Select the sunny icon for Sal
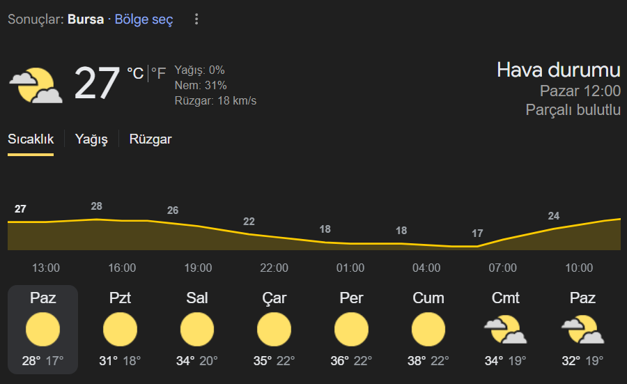627x384 pixels. click(197, 329)
